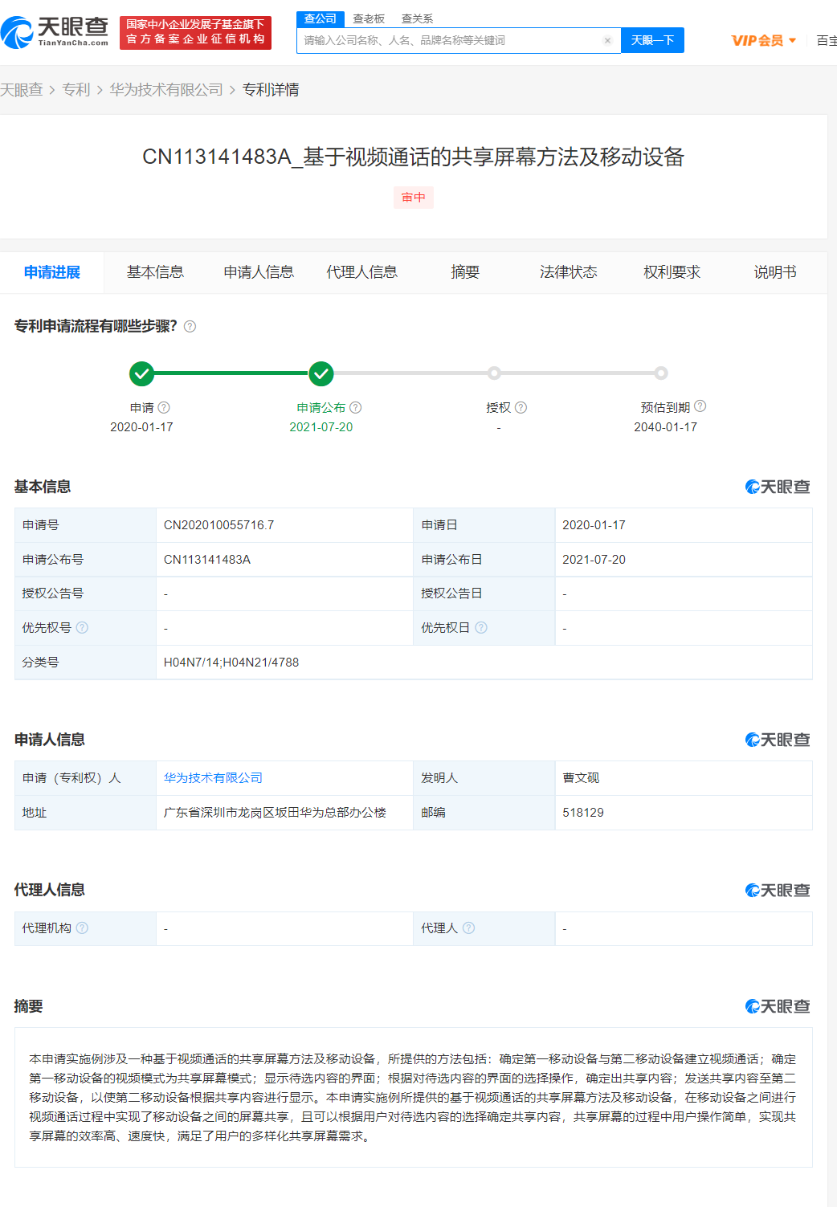The image size is (837, 1207).
Task: Go to 华为技术有限公司 breadcrumb link
Action: [166, 90]
